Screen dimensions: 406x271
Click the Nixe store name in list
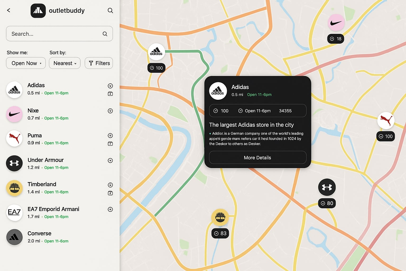click(33, 111)
